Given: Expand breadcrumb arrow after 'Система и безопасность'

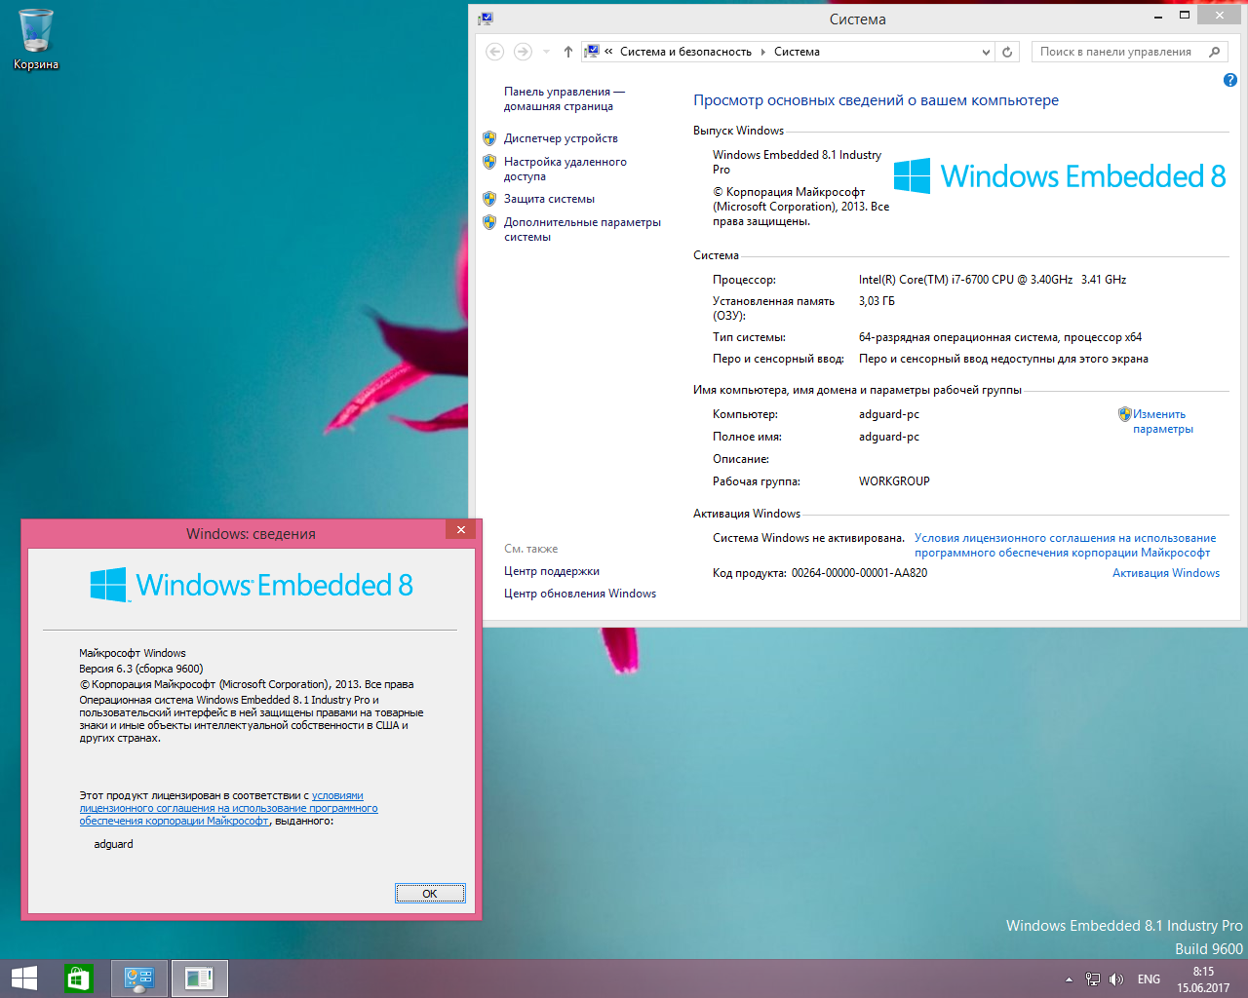Looking at the screenshot, I should pos(762,52).
